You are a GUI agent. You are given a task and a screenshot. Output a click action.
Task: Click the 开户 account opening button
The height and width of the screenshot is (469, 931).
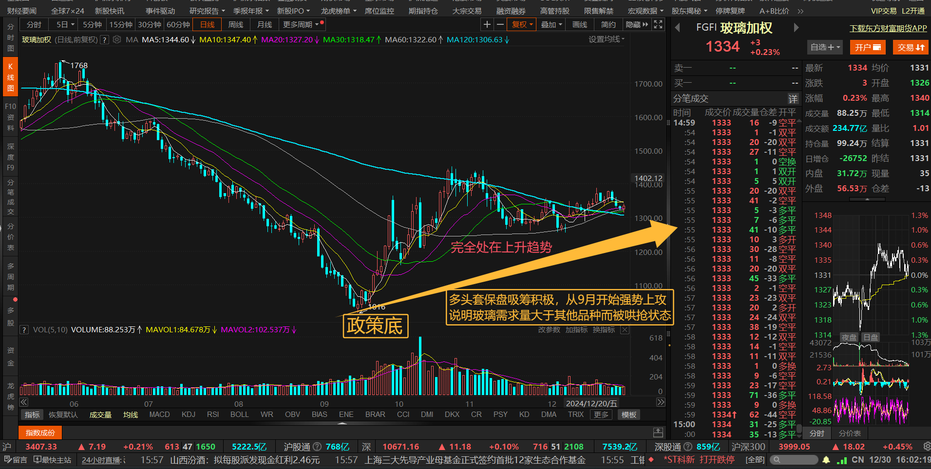click(867, 47)
